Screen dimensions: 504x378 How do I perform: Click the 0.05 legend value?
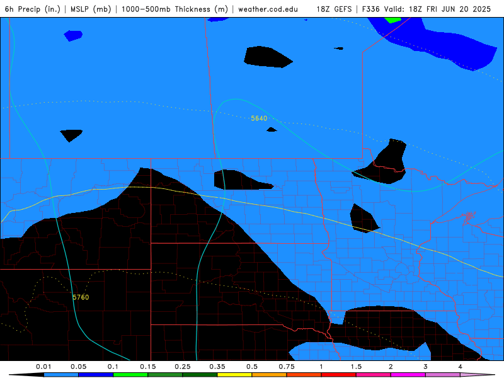(78, 367)
